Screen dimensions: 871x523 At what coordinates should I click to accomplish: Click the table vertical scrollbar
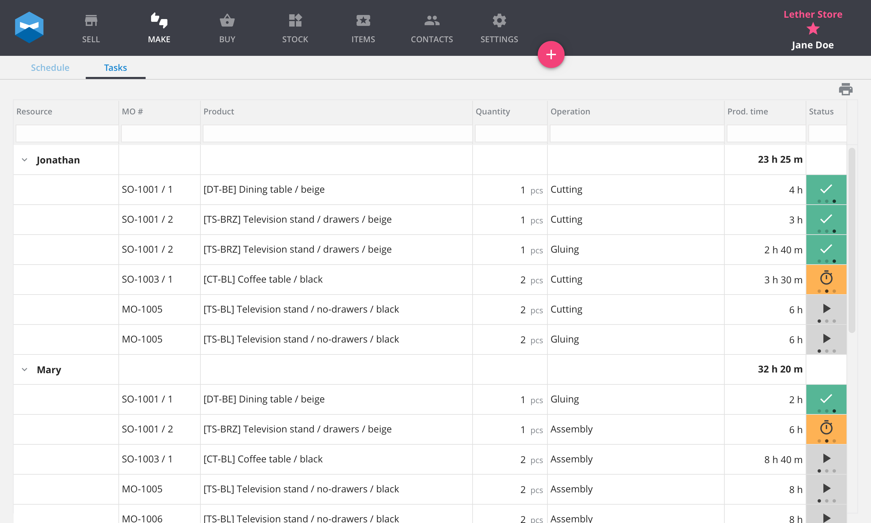[x=852, y=240]
